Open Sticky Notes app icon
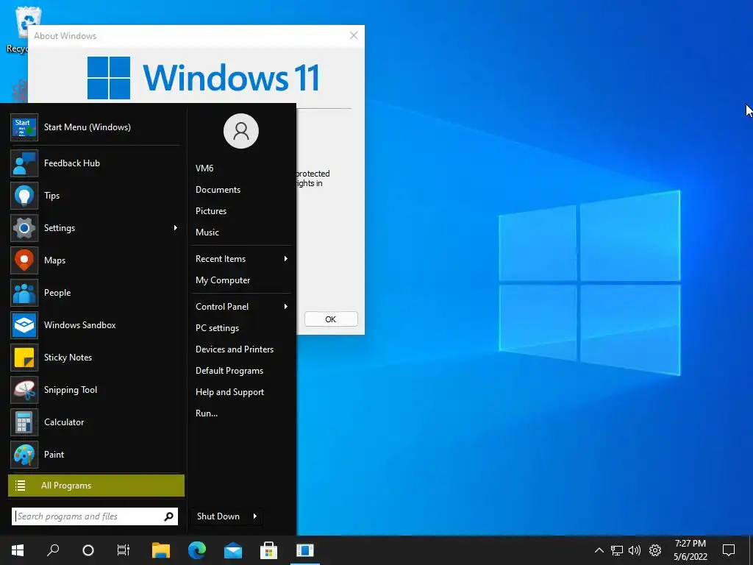The height and width of the screenshot is (565, 753). point(24,358)
